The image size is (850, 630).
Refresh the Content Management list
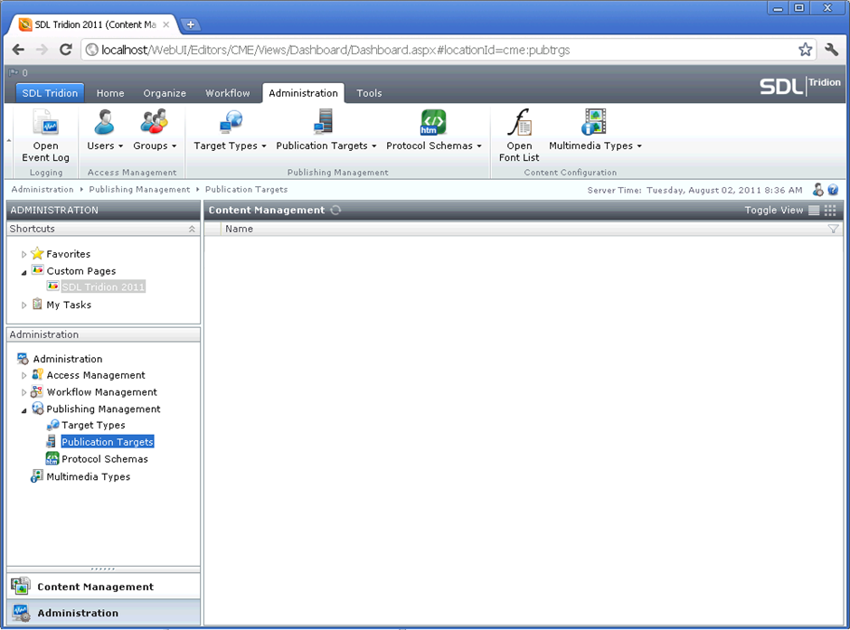coord(336,210)
